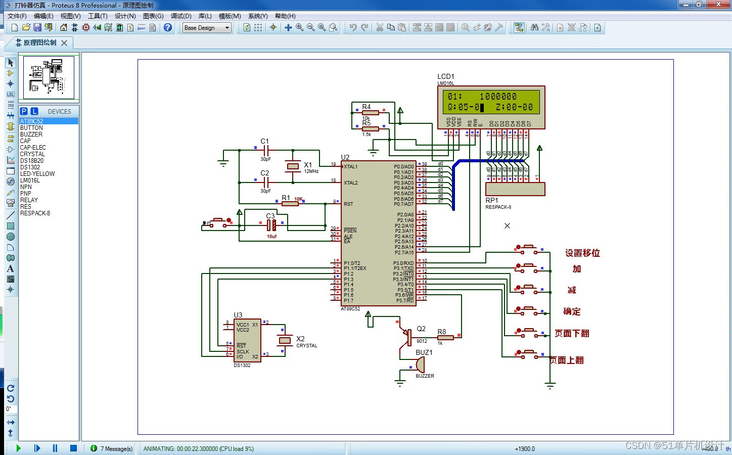Click the P pick devices button
This screenshot has height=455, width=732.
[24, 111]
